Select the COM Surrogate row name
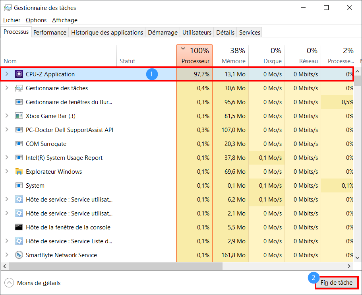This screenshot has height=295, width=362. tap(46, 144)
